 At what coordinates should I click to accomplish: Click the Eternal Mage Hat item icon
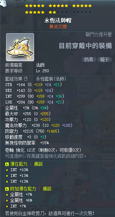click(20, 47)
